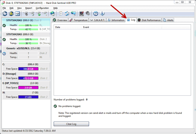Select the Log tab
The width and height of the screenshot is (196, 134).
point(131,20)
